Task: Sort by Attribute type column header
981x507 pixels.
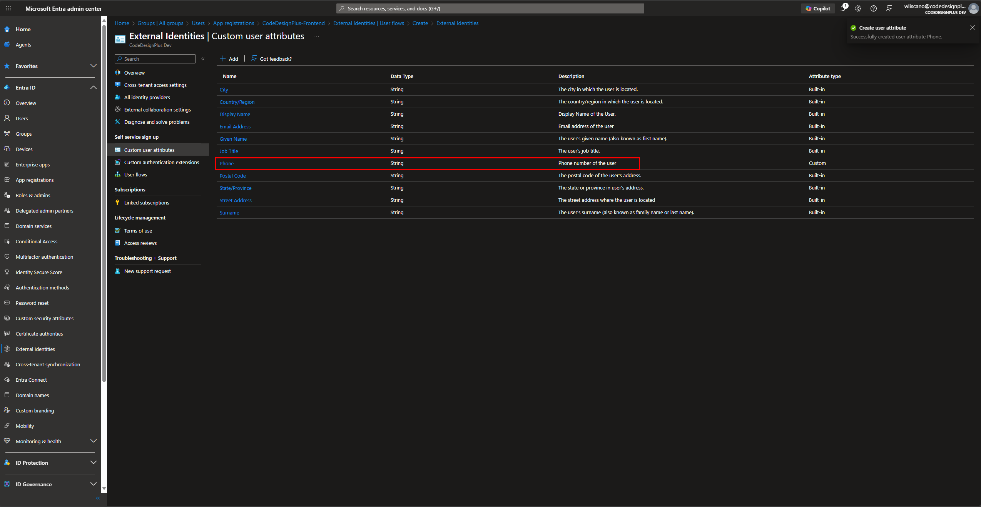Action: pos(825,76)
